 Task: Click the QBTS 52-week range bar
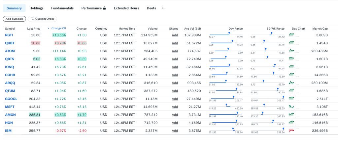267,59
